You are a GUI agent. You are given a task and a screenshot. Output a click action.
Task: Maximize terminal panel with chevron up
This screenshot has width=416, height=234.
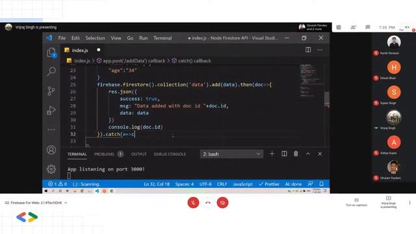[307, 154]
